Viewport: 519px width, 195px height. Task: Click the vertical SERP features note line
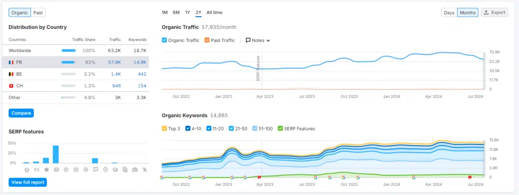262,71
